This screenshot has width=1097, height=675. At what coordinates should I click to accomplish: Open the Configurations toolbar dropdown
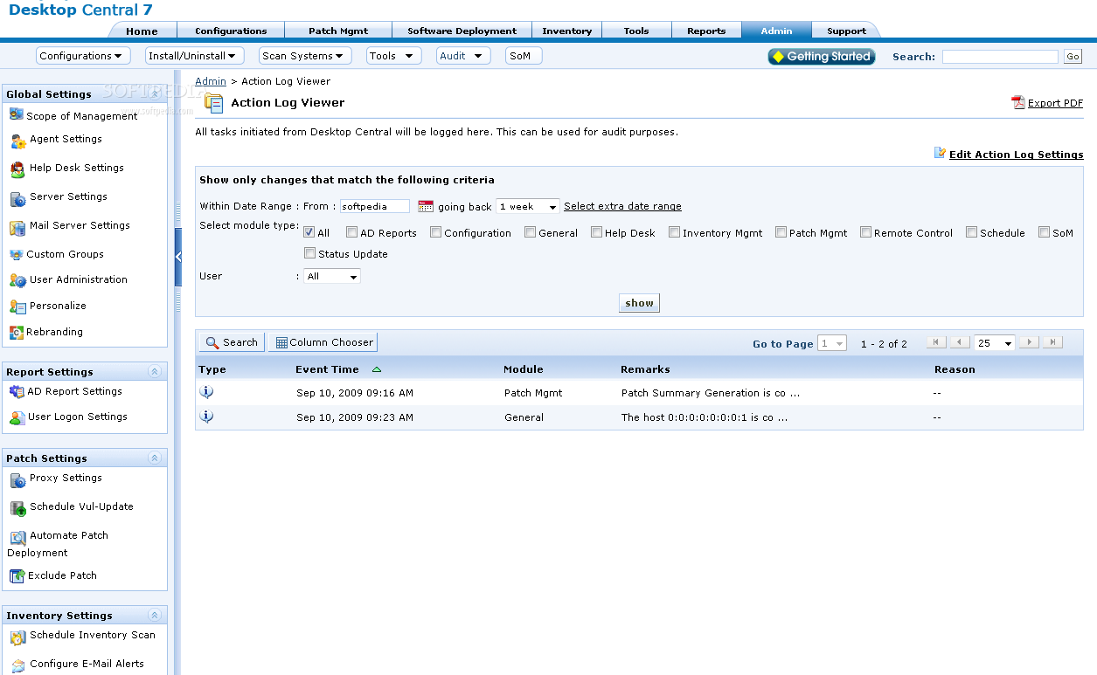pyautogui.click(x=83, y=56)
